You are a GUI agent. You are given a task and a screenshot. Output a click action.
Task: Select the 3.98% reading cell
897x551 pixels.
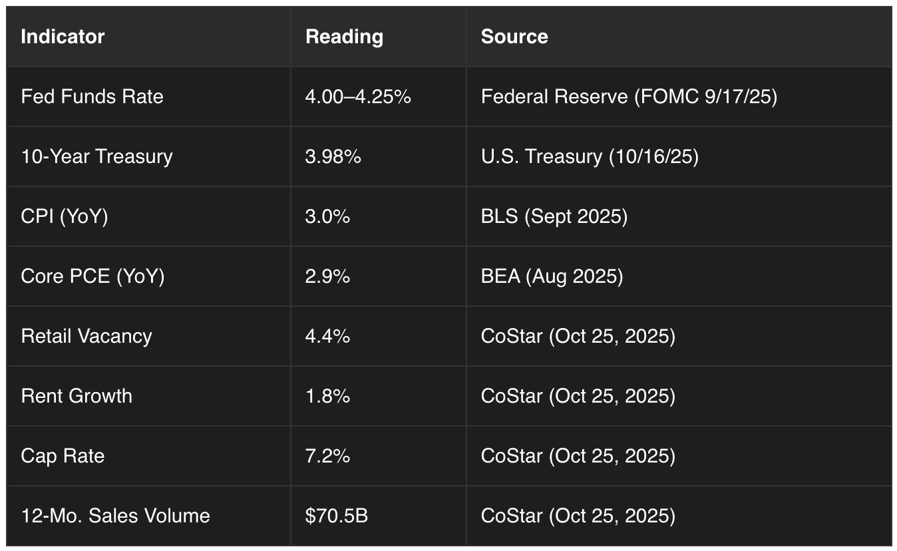click(333, 156)
